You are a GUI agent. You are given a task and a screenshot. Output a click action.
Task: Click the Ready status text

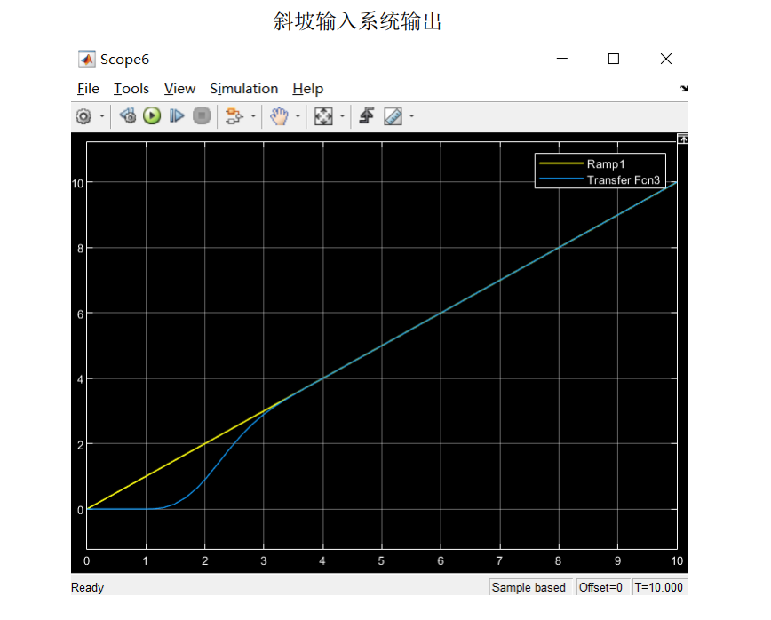tap(88, 587)
